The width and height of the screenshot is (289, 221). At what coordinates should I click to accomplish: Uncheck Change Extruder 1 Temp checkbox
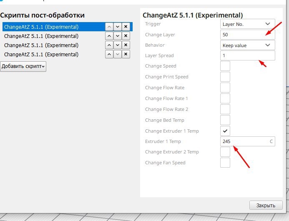click(225, 131)
